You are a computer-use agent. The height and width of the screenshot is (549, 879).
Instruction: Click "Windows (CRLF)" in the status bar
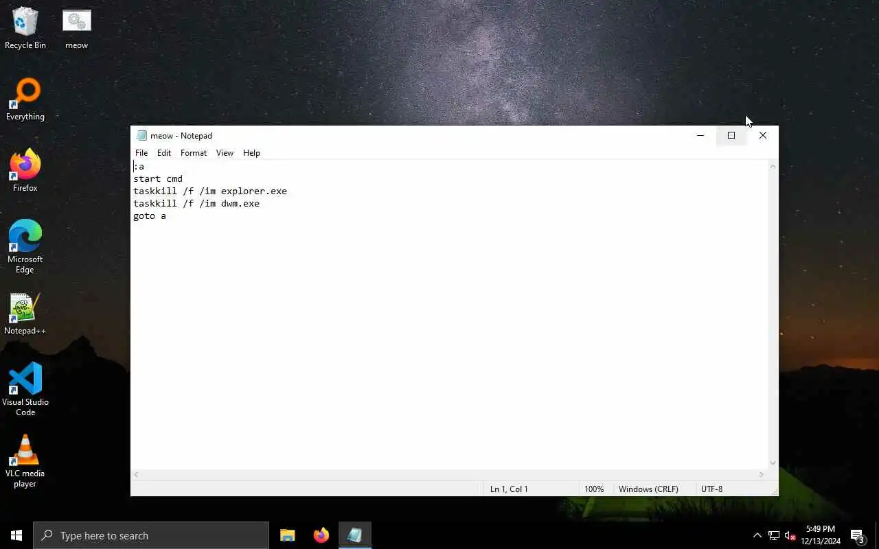tap(648, 489)
